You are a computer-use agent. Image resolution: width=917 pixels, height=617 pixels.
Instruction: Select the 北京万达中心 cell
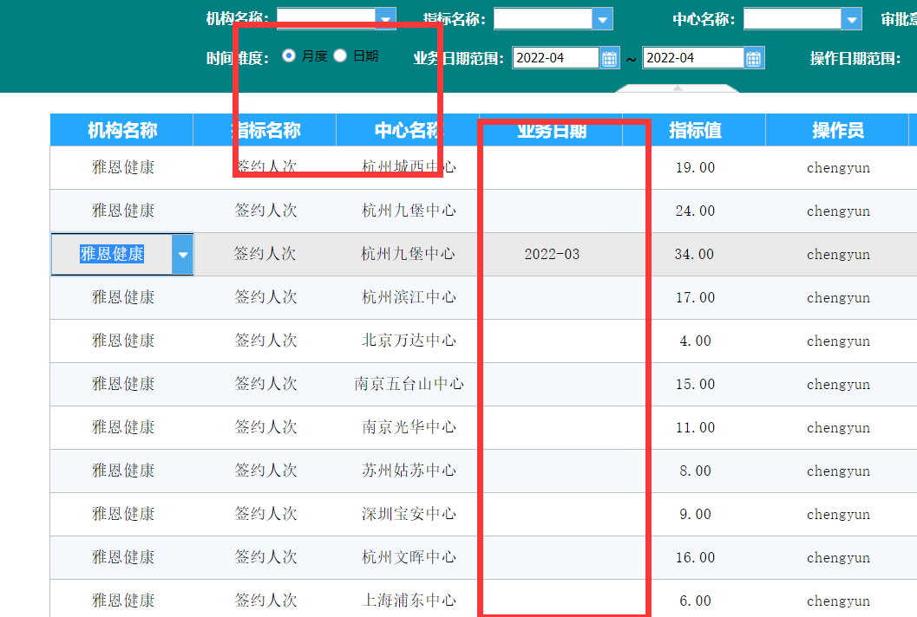click(x=409, y=341)
